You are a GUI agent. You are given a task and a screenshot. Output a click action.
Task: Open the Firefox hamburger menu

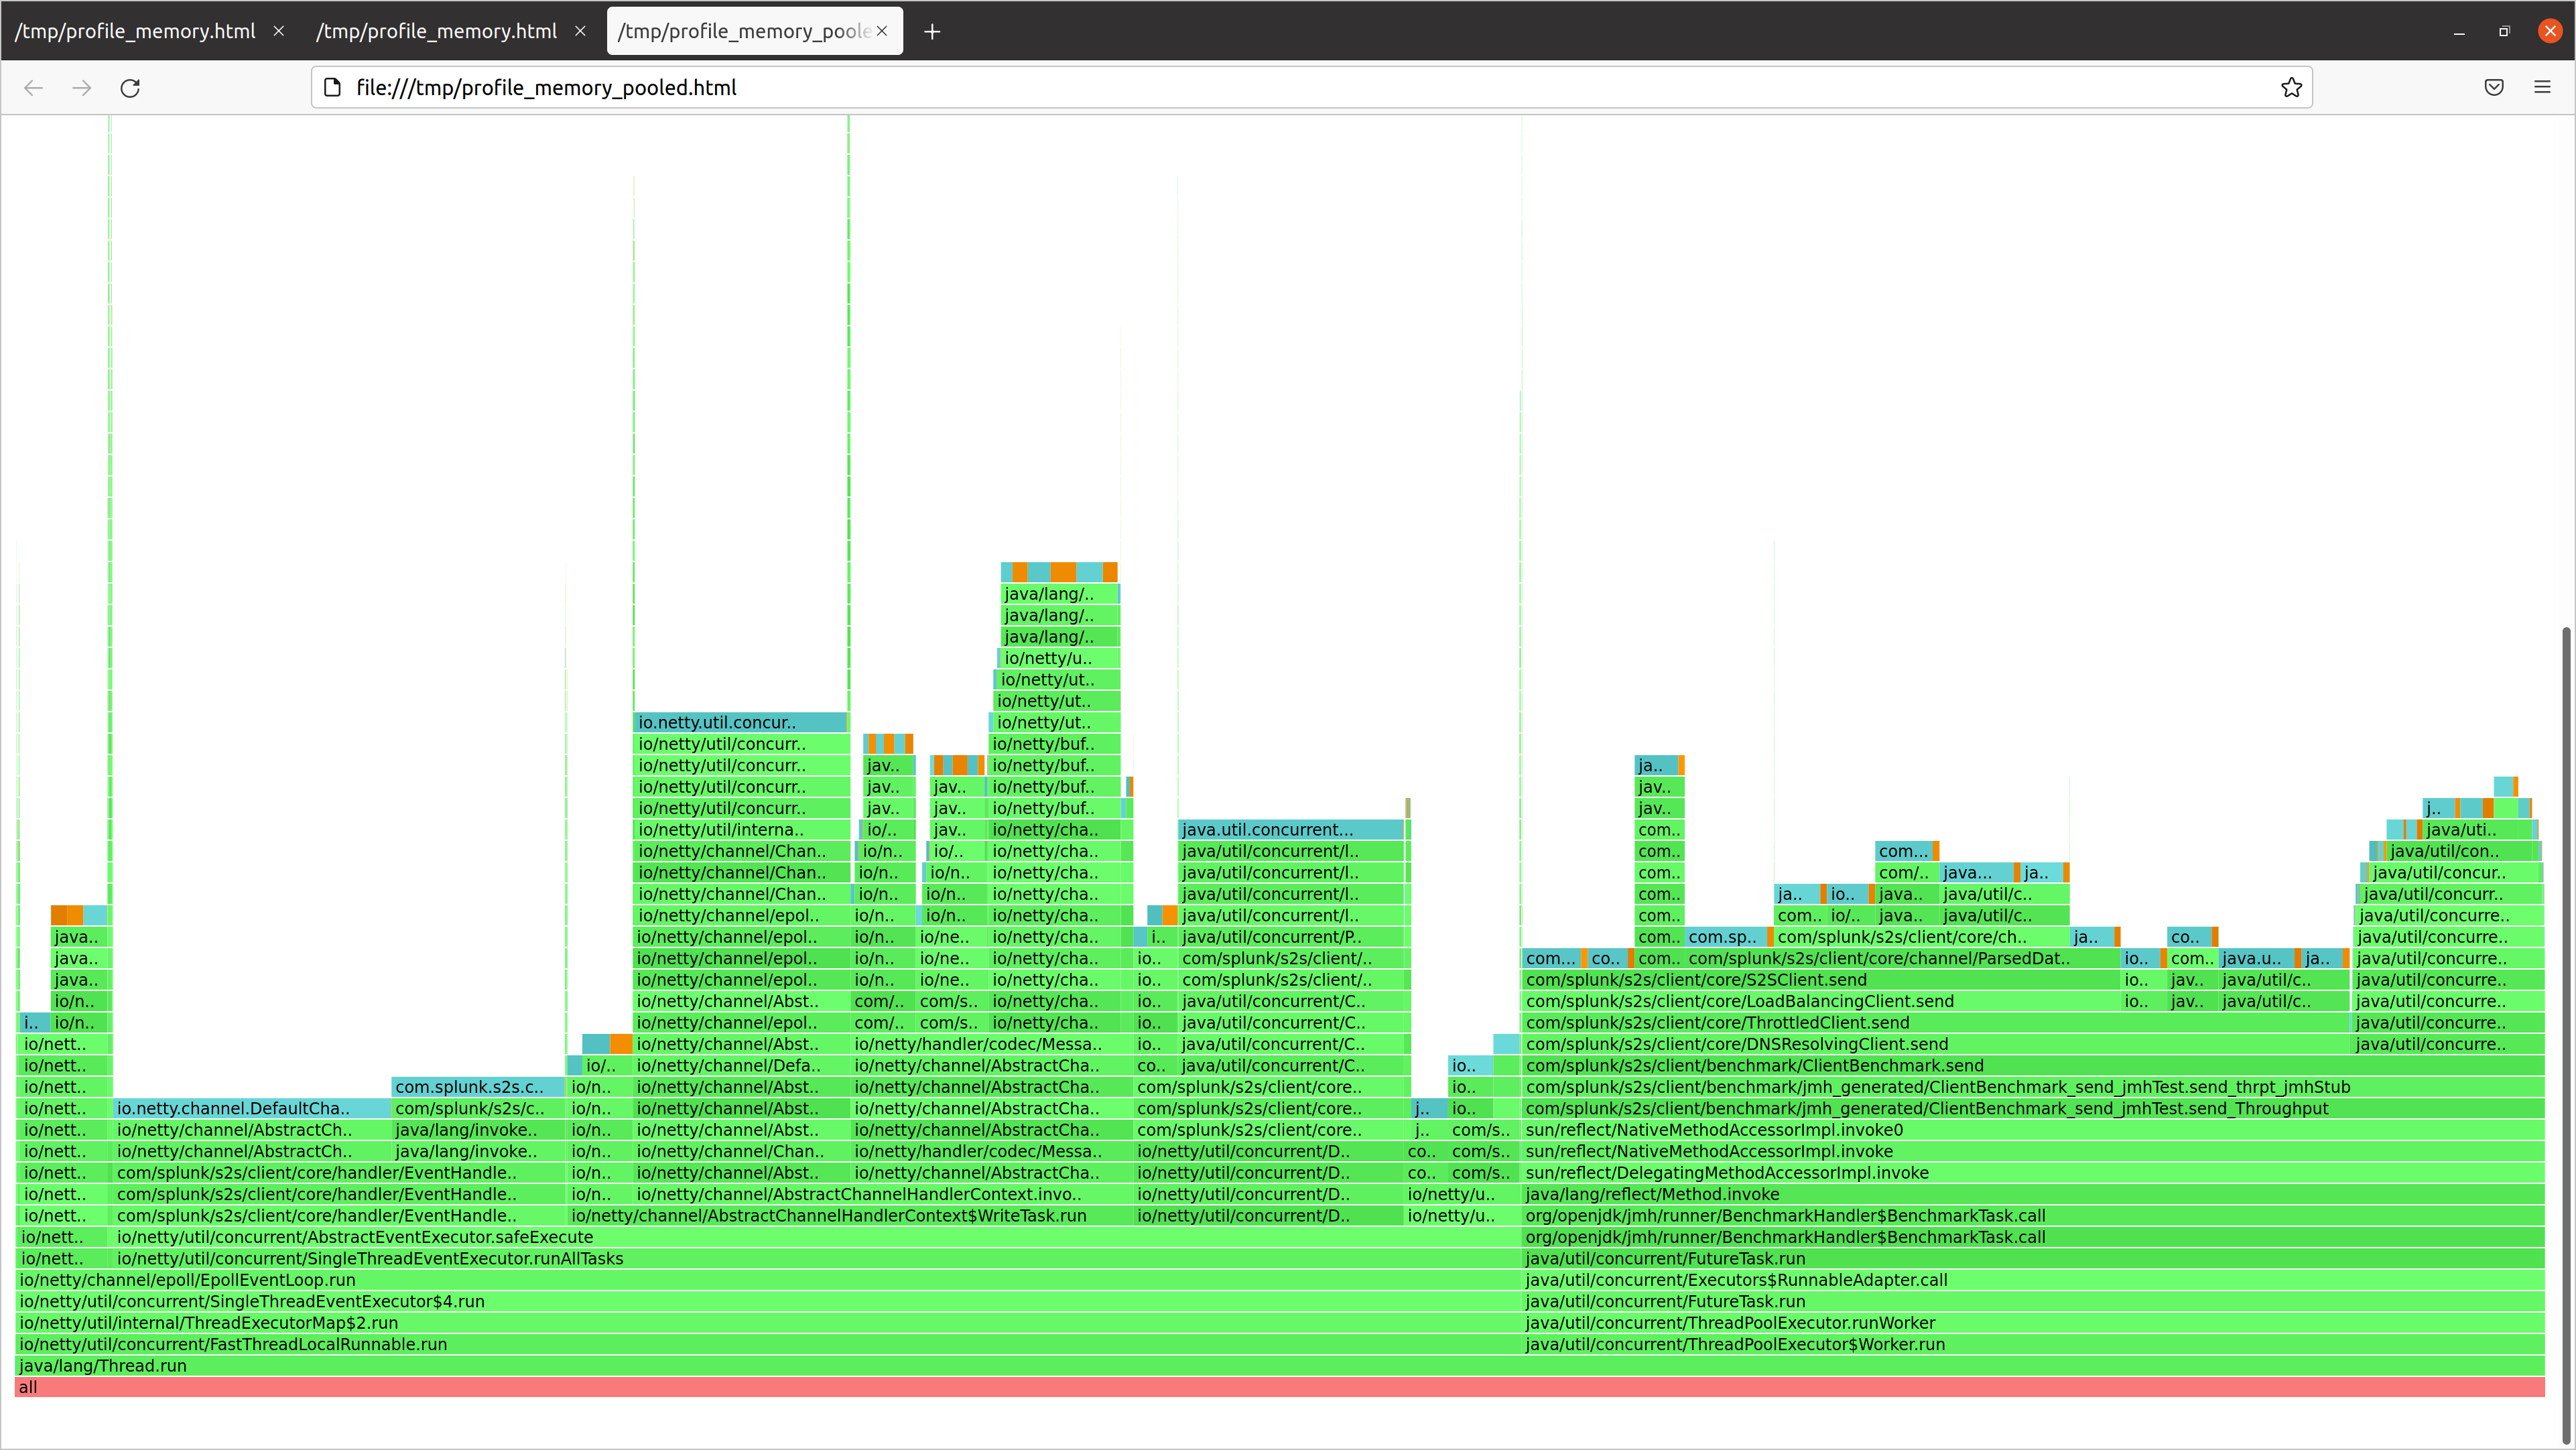click(2543, 87)
